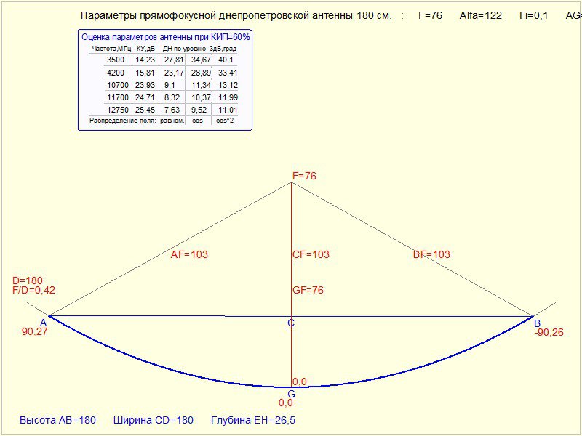Viewport: 582px width, 436px height.
Task: Click vertex point G of the parabola
Action: click(x=291, y=393)
